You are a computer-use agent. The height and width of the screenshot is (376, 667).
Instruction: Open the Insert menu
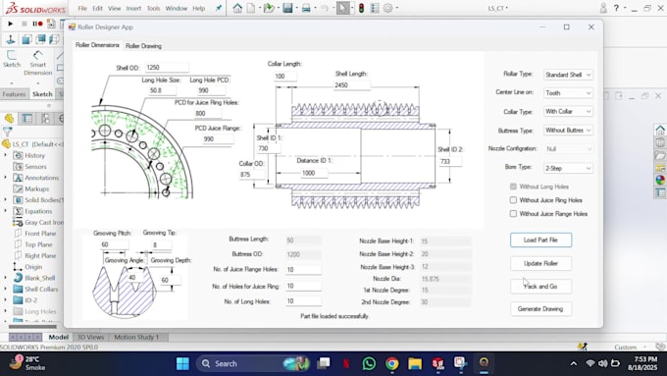pos(133,8)
